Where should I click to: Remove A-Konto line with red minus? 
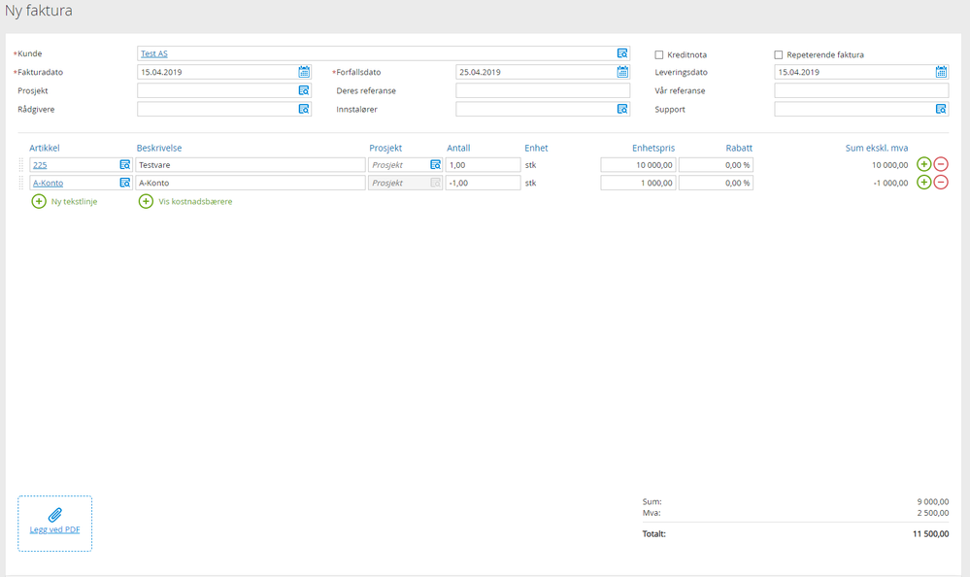(x=941, y=182)
